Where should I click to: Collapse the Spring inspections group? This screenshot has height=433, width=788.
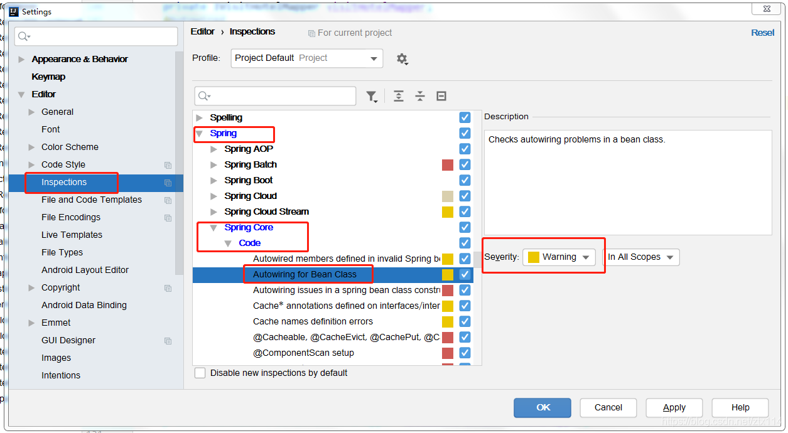[200, 133]
